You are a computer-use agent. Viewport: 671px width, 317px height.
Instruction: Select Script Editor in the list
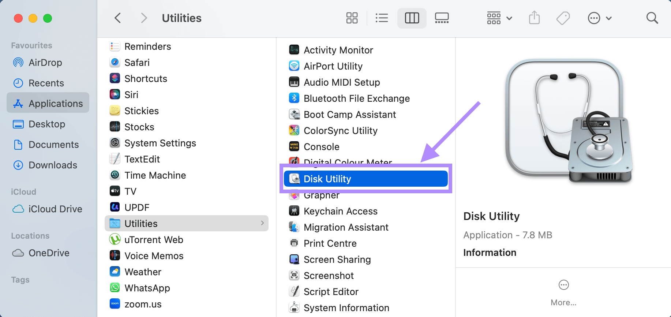366,292
